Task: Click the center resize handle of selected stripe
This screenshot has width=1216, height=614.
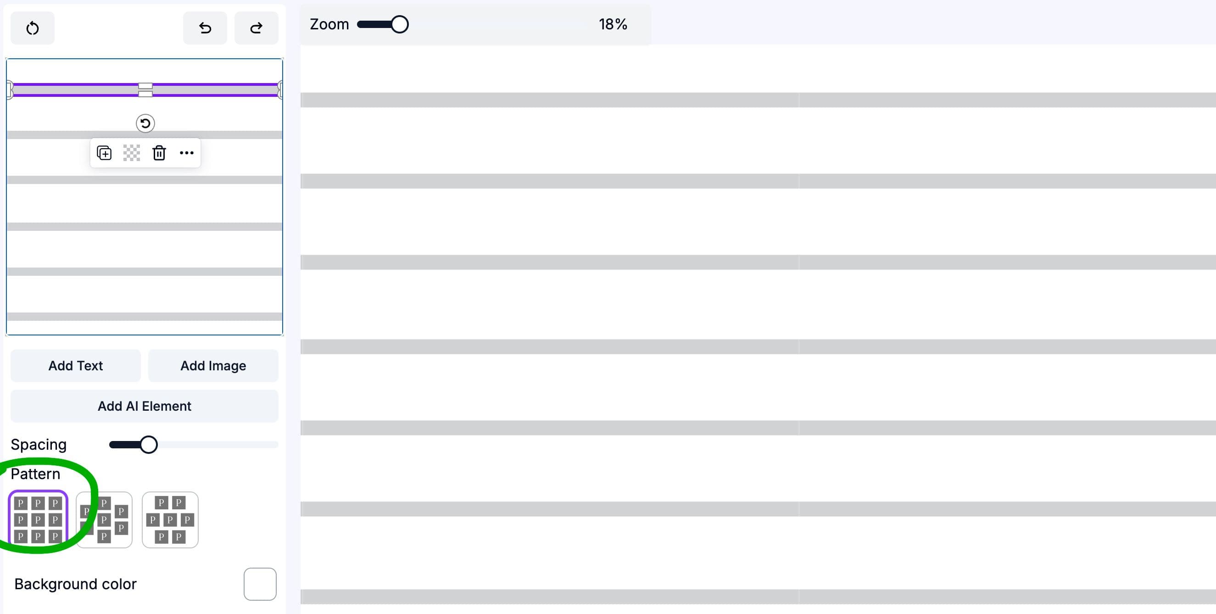Action: (x=145, y=89)
